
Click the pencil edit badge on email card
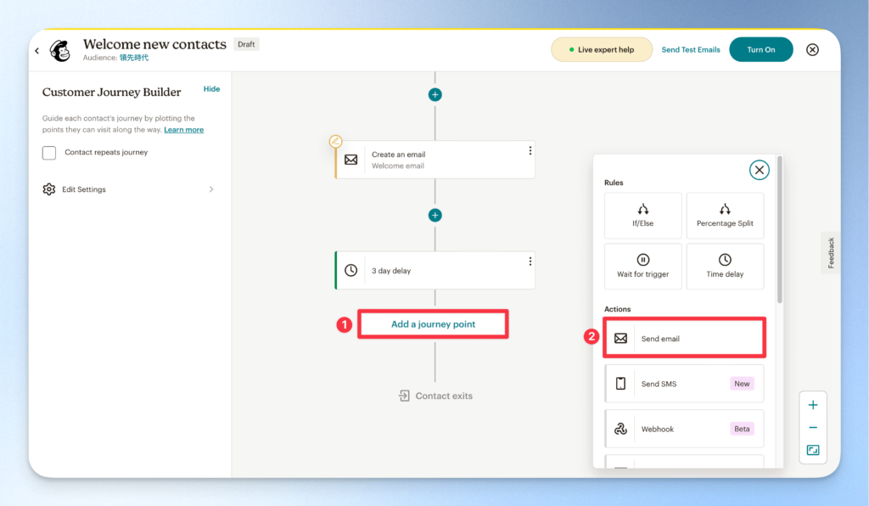pos(335,141)
